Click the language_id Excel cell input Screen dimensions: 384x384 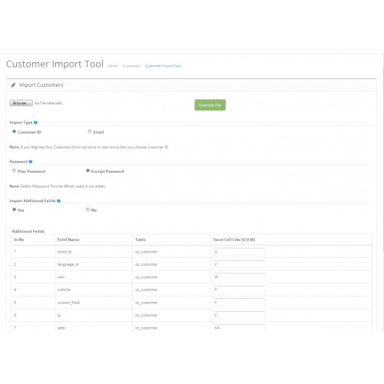click(240, 264)
